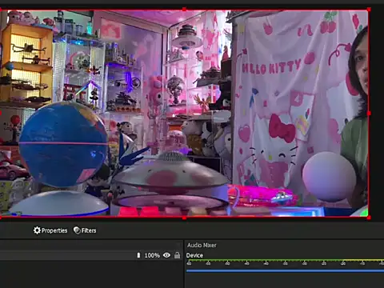
Task: Click the top-center red handle of the preview
Action: click(184, 10)
